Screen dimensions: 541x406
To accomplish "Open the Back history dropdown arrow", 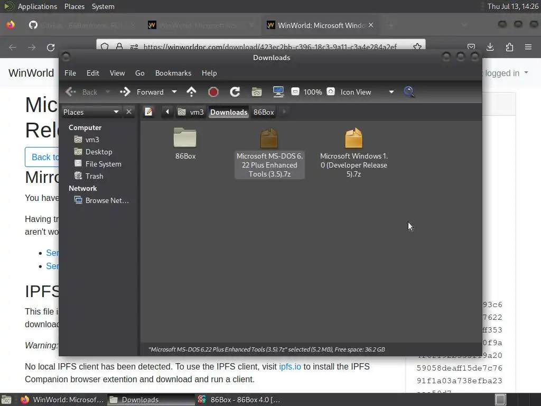I will (108, 92).
